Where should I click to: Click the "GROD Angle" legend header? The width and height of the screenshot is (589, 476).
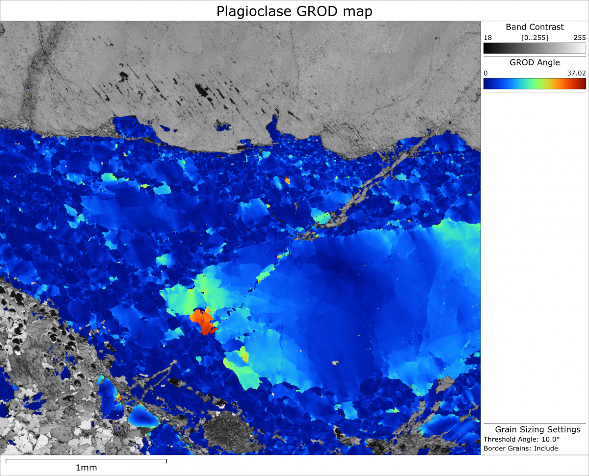pos(534,62)
